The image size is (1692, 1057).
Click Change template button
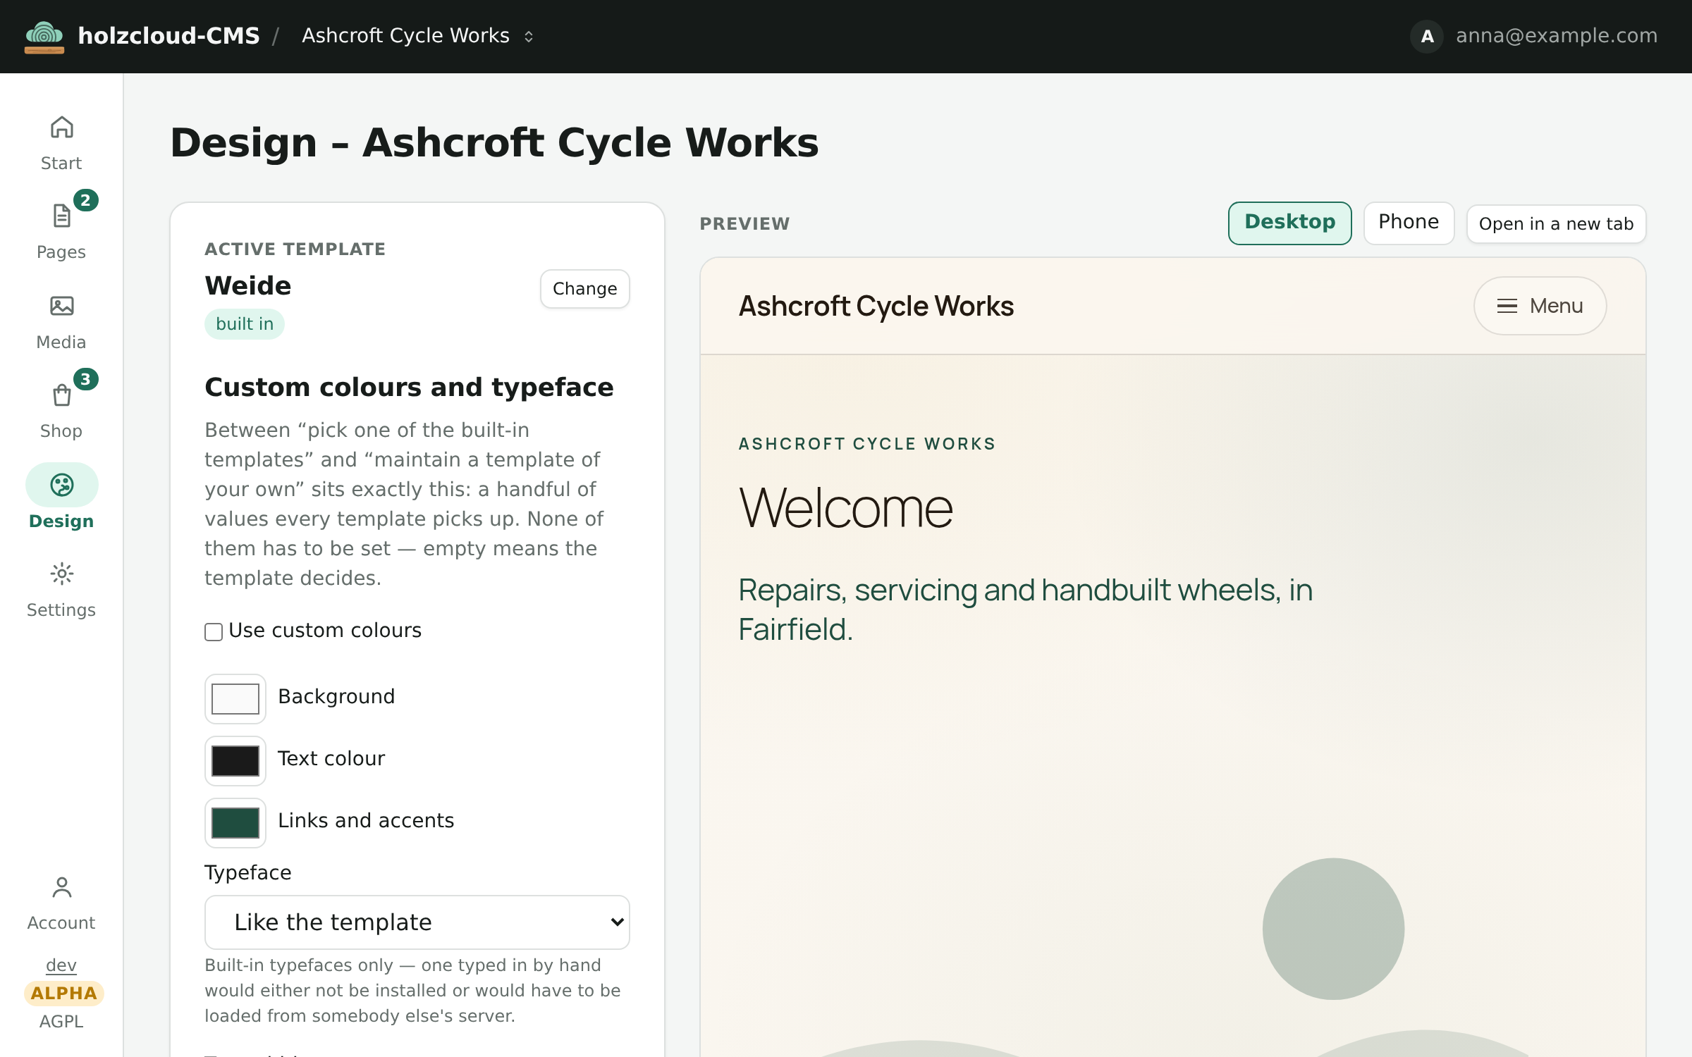(x=584, y=289)
